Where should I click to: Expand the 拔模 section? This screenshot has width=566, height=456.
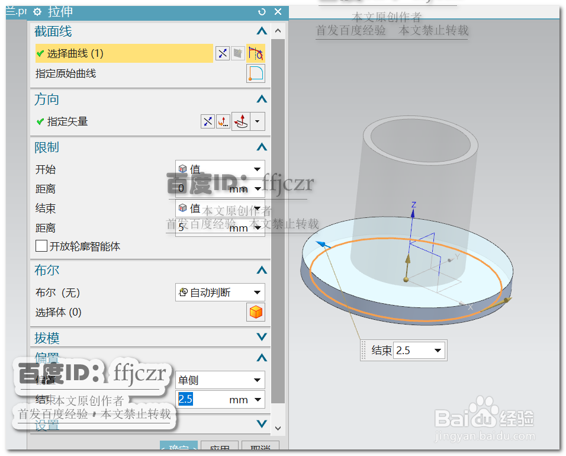tap(261, 338)
